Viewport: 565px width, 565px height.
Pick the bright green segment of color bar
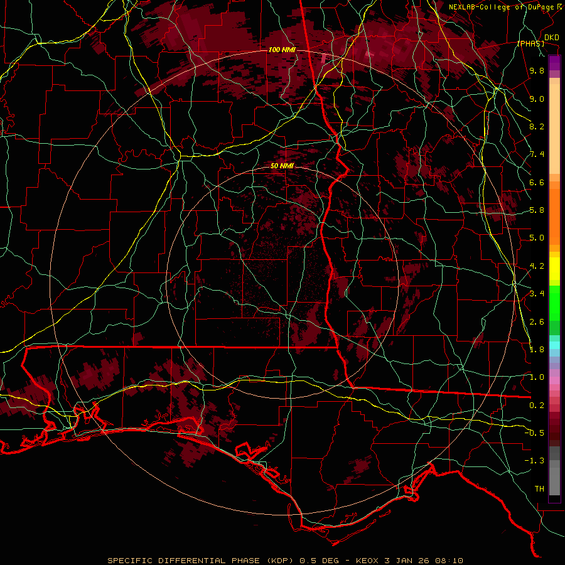coord(554,303)
